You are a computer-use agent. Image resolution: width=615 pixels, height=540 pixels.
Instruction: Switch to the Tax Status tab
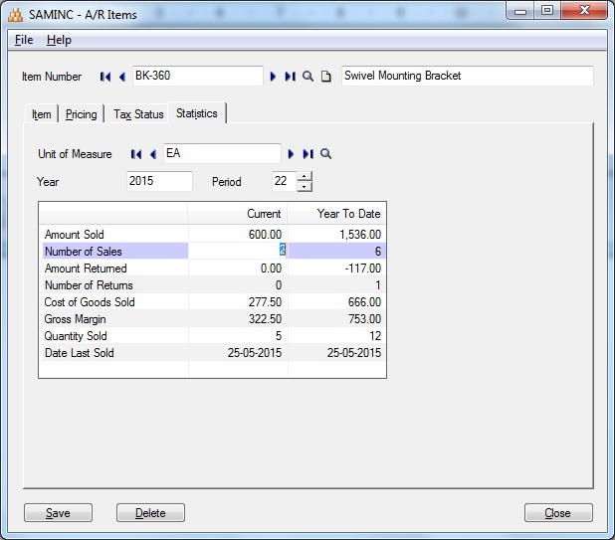click(x=138, y=114)
